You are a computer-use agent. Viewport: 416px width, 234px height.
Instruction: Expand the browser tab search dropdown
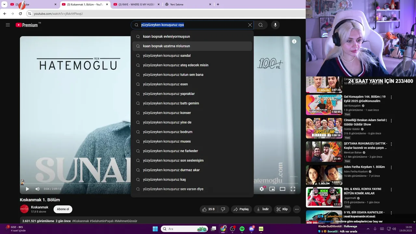(x=4, y=4)
